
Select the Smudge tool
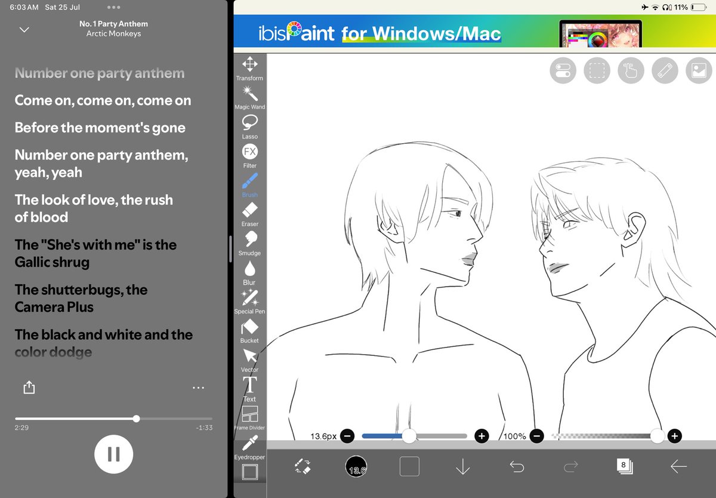(249, 244)
